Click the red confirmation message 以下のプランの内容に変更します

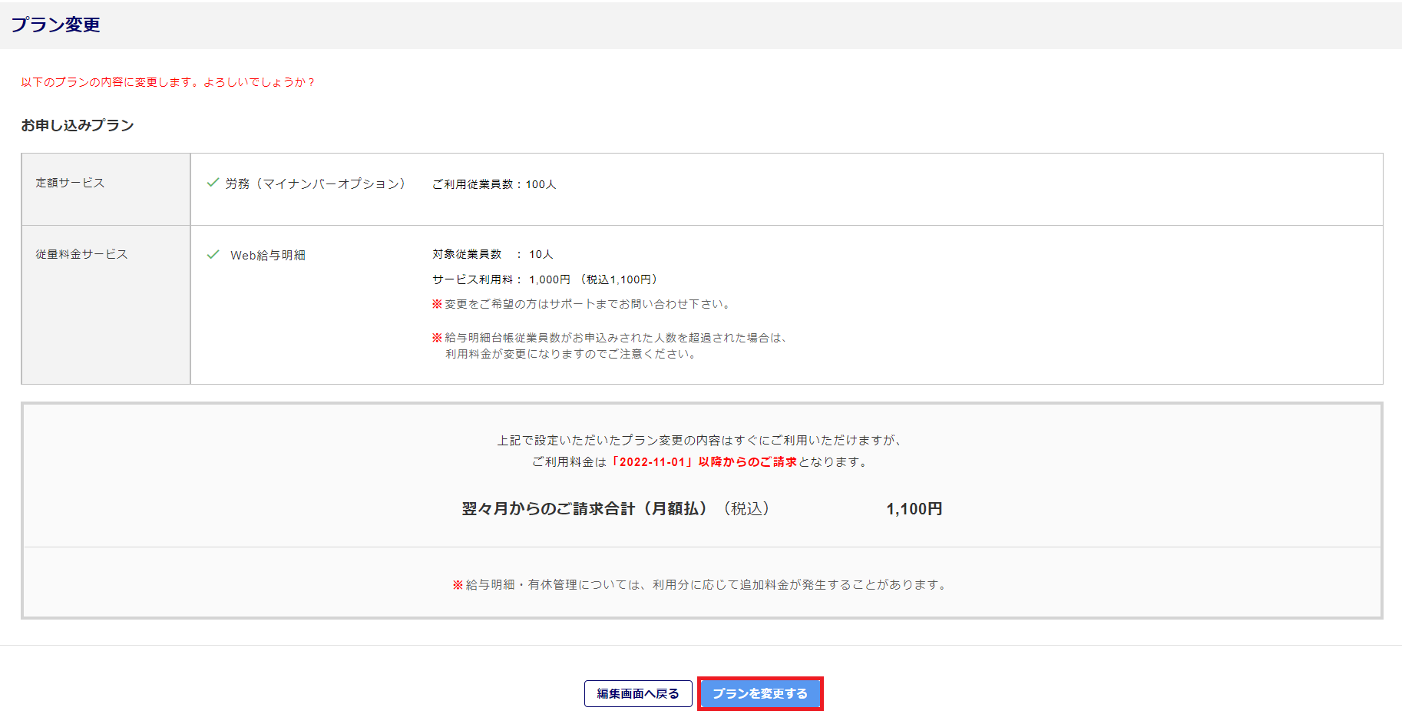pyautogui.click(x=167, y=82)
